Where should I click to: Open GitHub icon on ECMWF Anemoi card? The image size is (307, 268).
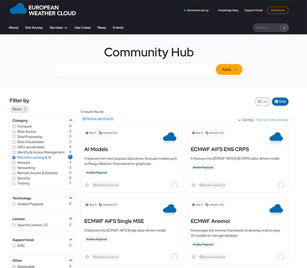coord(281,257)
